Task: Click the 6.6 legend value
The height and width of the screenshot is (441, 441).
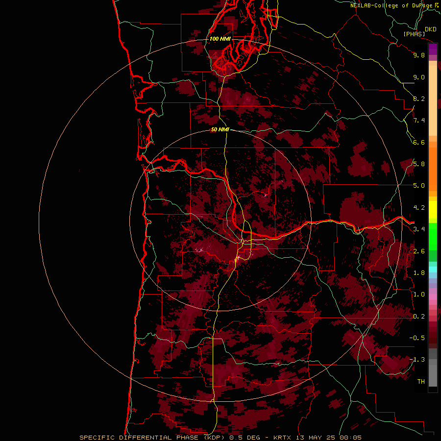Action: pyautogui.click(x=419, y=142)
